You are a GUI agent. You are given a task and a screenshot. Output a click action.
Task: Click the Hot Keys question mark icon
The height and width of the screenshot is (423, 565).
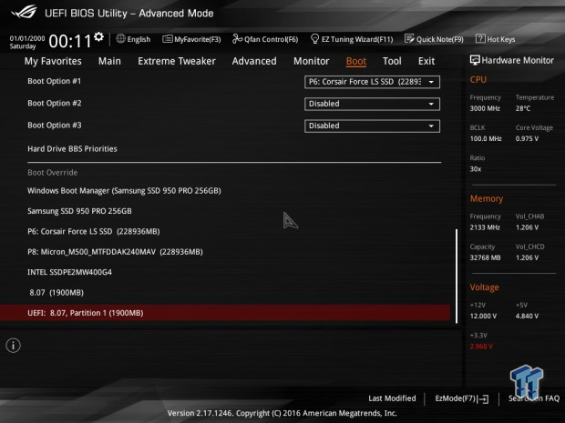[x=480, y=38]
